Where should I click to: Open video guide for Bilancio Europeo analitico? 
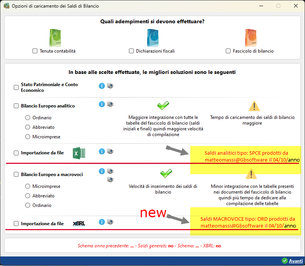110,104
